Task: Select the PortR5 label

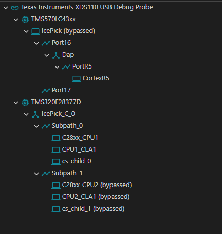Action: pos(82,66)
